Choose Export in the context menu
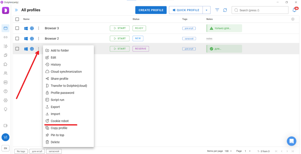 [55, 107]
